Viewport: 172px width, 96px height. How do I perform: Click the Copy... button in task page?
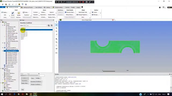(x=33, y=78)
